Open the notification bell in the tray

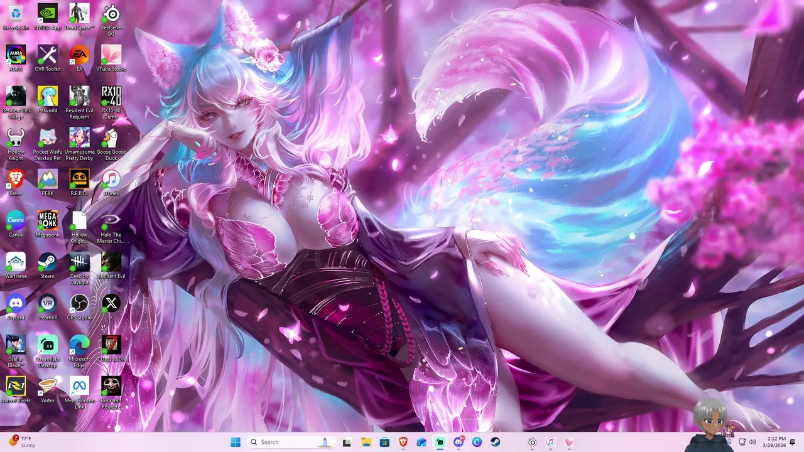point(793,442)
